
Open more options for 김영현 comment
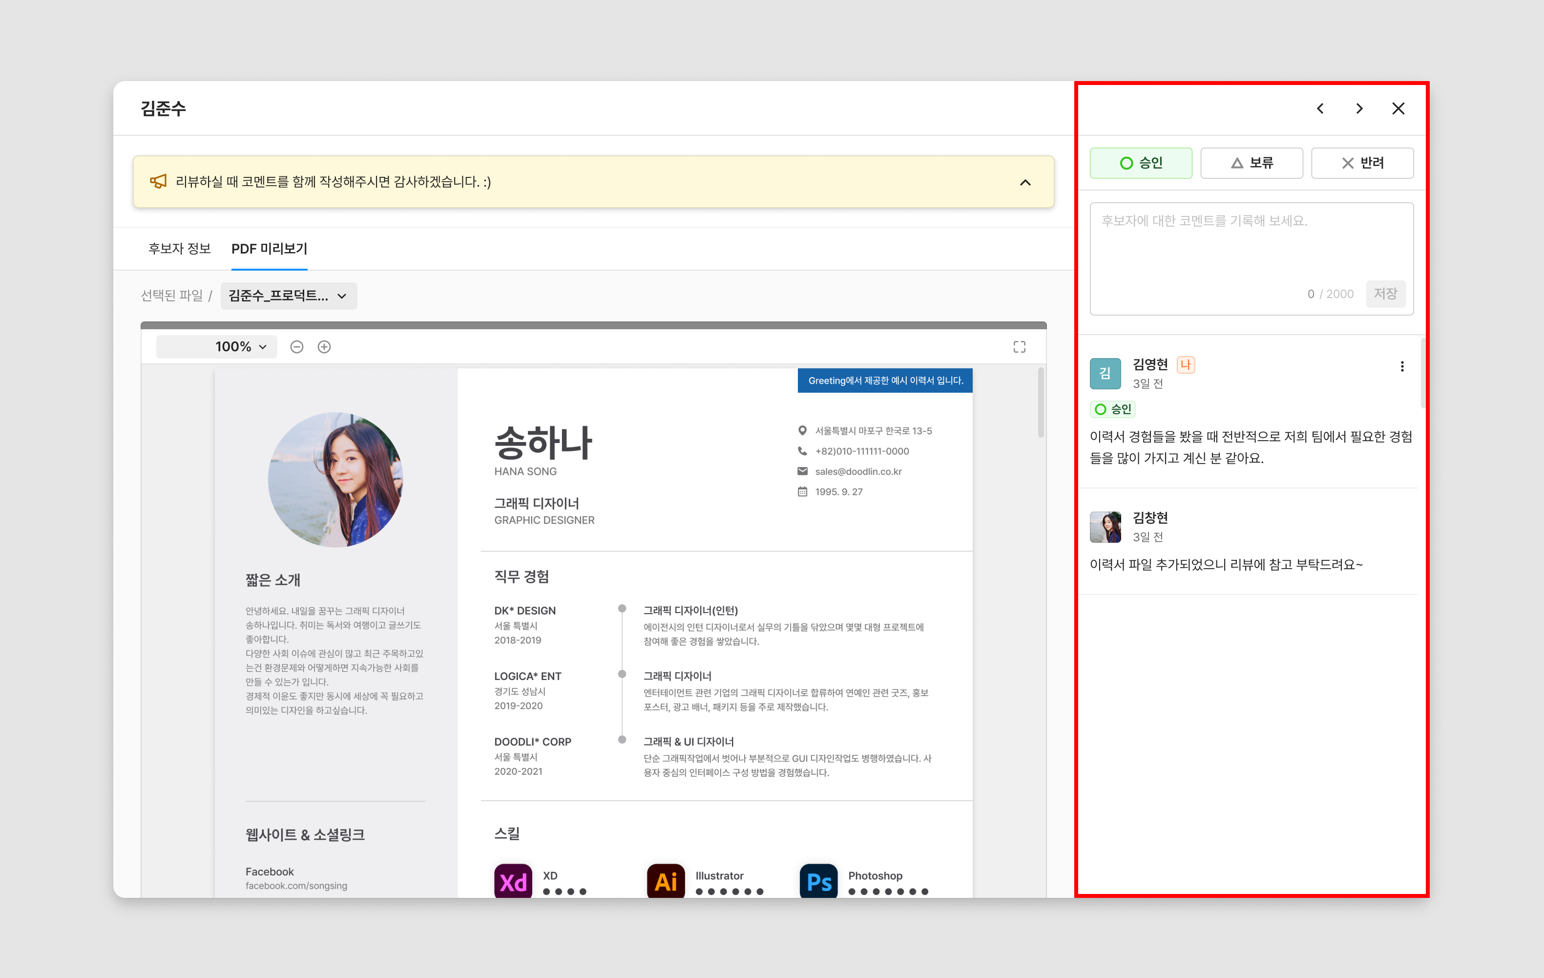point(1401,366)
